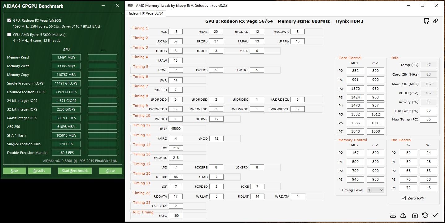The height and width of the screenshot is (223, 445).
Task: Click Core Control P7 MHz field 1640
Action: coord(355,131)
